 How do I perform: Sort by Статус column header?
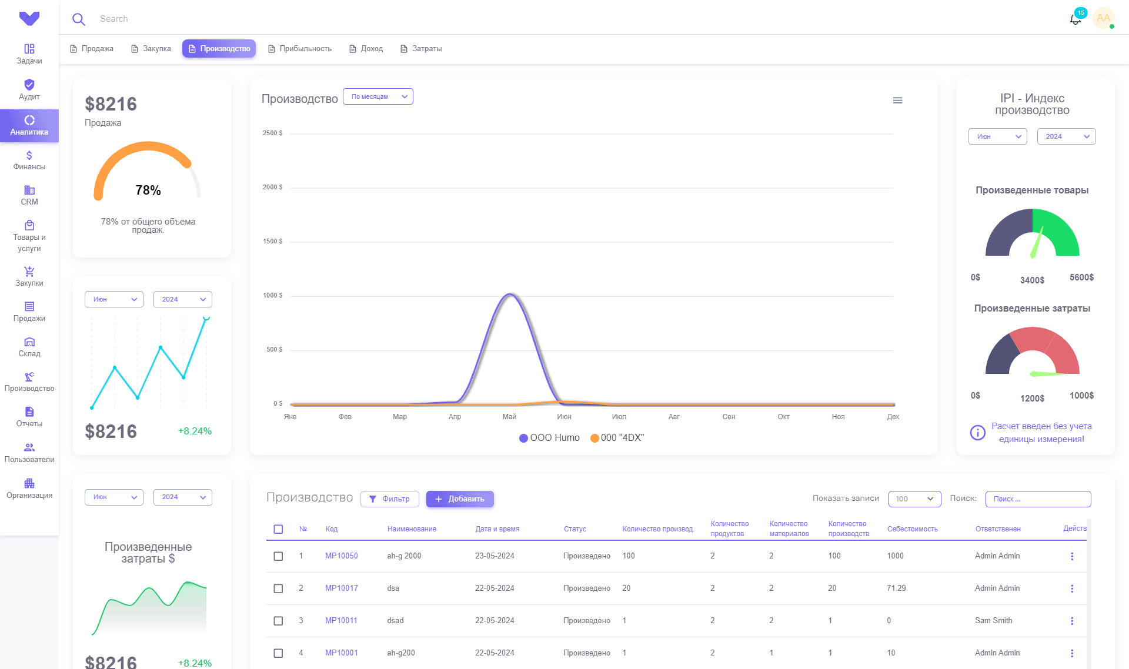pyautogui.click(x=575, y=529)
